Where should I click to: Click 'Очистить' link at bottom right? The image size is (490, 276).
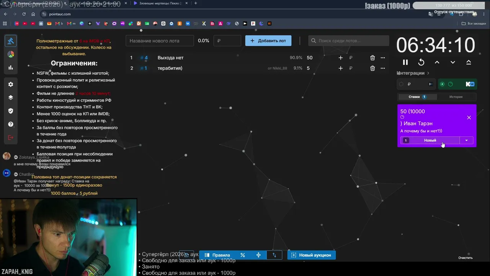pyautogui.click(x=465, y=258)
